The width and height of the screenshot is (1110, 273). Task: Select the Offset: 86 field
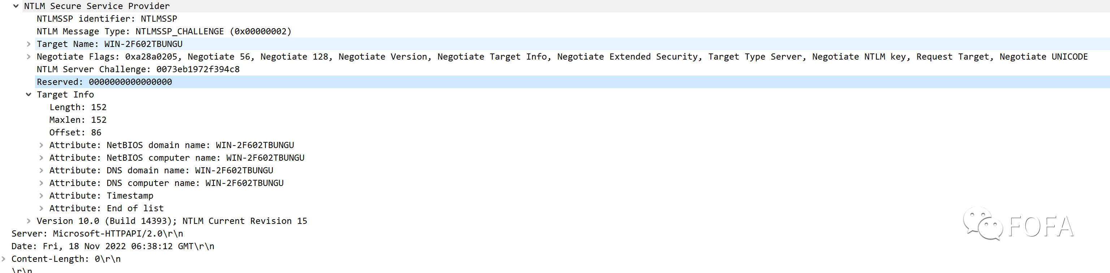(75, 133)
